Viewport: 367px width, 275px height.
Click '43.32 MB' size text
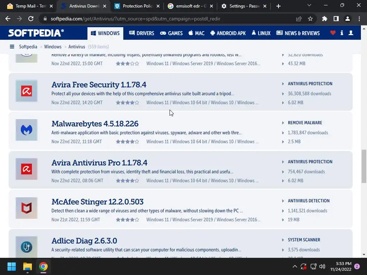pyautogui.click(x=296, y=64)
